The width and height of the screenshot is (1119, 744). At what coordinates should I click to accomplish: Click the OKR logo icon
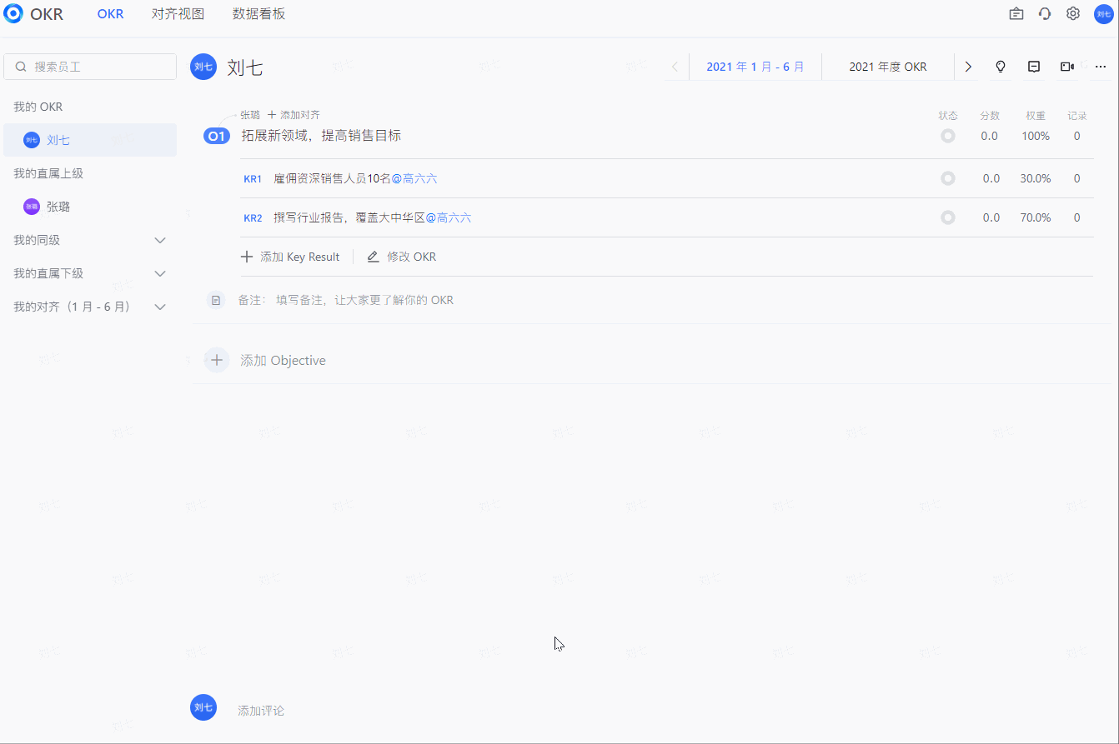coord(13,13)
